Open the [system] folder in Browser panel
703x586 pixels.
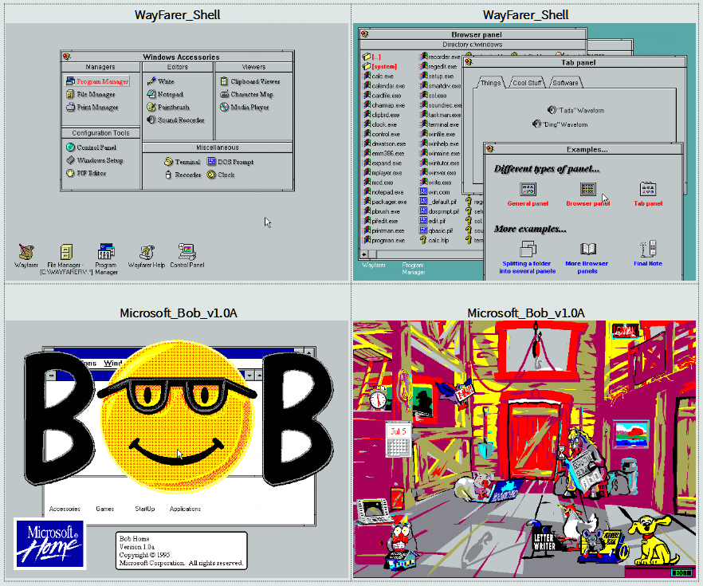click(x=379, y=66)
